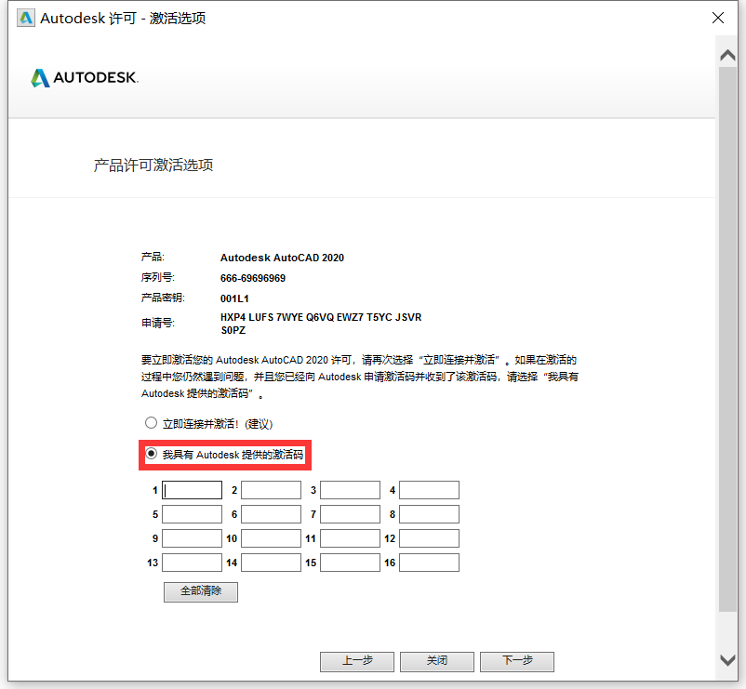This screenshot has width=746, height=689.
Task: Select '立即连接并激活' radio option
Action: pyautogui.click(x=151, y=423)
